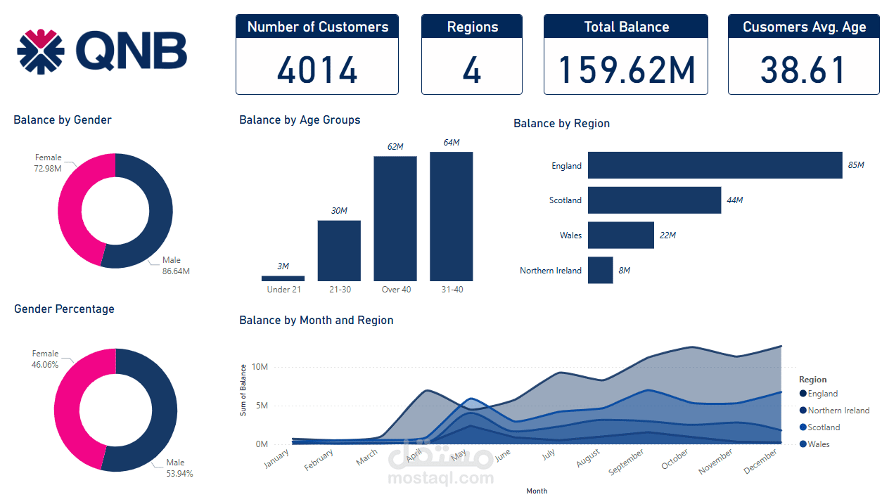Screen dimensions: 882x497
Task: Click the February month axis label
Action: [x=318, y=461]
